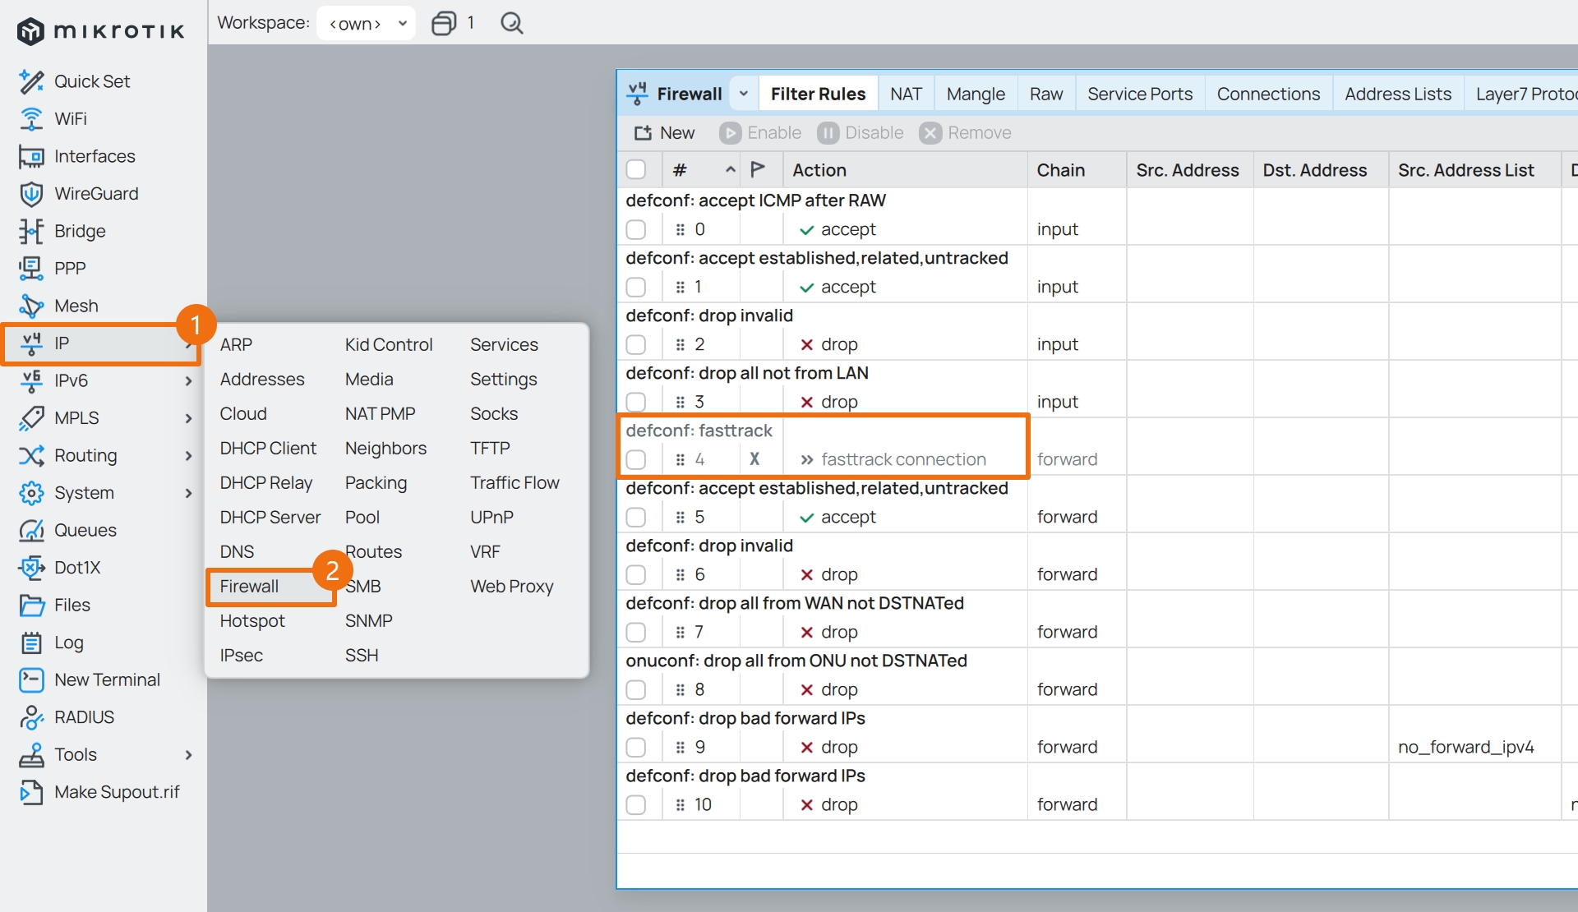Click the Tools icon in sidebar
The height and width of the screenshot is (912, 1578).
coord(31,754)
